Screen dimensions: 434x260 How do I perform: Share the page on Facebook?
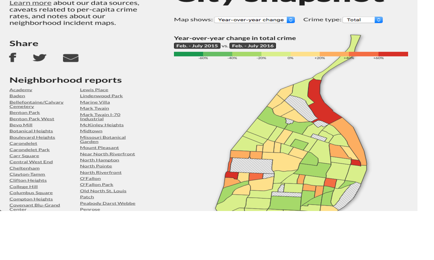12,57
